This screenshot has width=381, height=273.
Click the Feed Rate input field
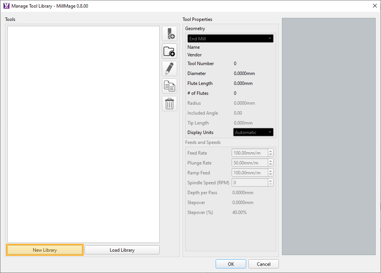click(250, 153)
